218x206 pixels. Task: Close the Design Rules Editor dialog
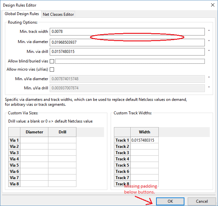pyautogui.click(x=211, y=5)
